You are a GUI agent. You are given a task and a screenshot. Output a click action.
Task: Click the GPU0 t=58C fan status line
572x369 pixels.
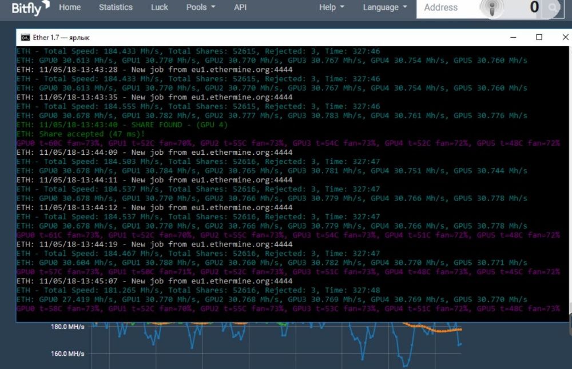pos(288,308)
